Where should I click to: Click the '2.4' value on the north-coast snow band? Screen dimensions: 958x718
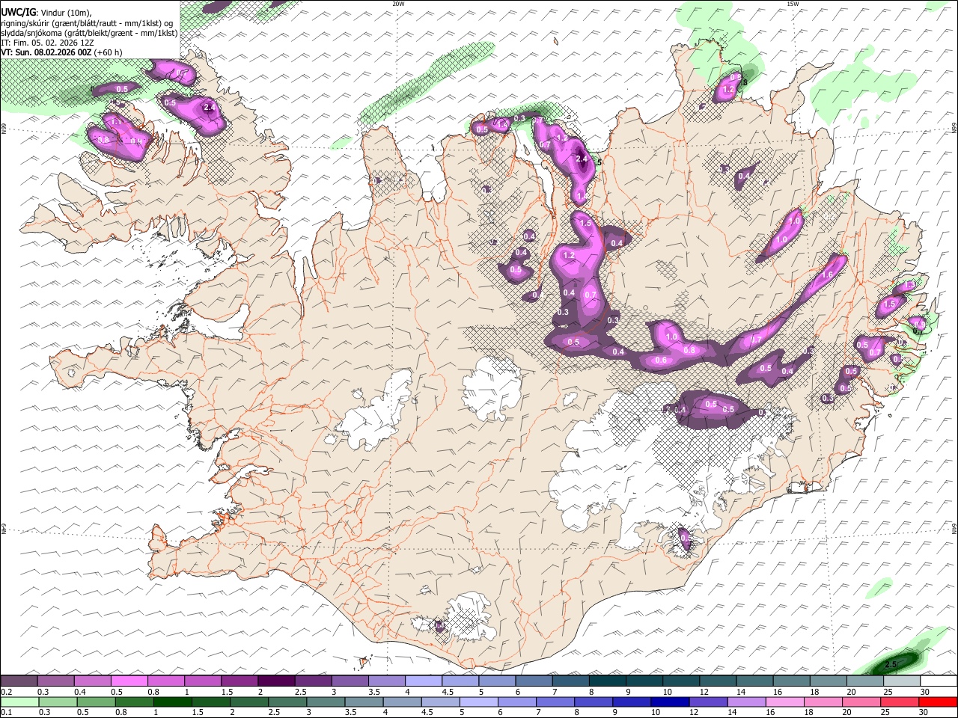[x=582, y=159]
